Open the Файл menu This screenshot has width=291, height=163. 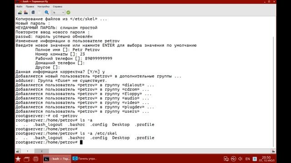(x=19, y=6)
